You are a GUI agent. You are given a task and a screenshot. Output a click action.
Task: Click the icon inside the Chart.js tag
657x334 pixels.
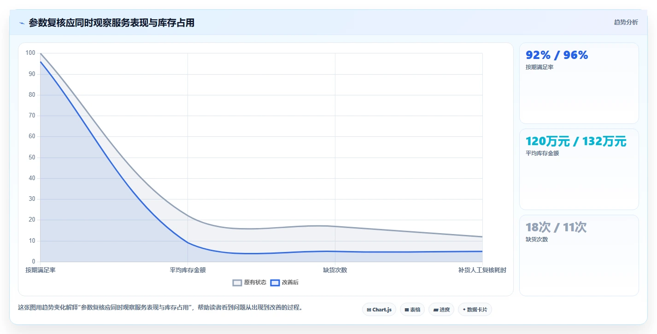pyautogui.click(x=369, y=310)
